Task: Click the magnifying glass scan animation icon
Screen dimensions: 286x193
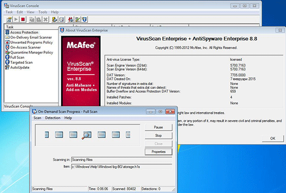Action: click(x=86, y=135)
